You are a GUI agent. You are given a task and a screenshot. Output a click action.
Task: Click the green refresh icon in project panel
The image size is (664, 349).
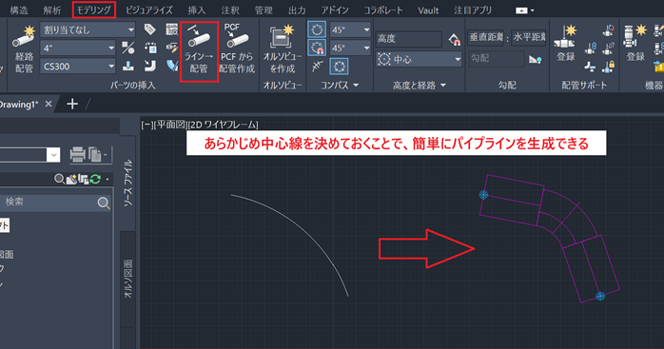95,179
